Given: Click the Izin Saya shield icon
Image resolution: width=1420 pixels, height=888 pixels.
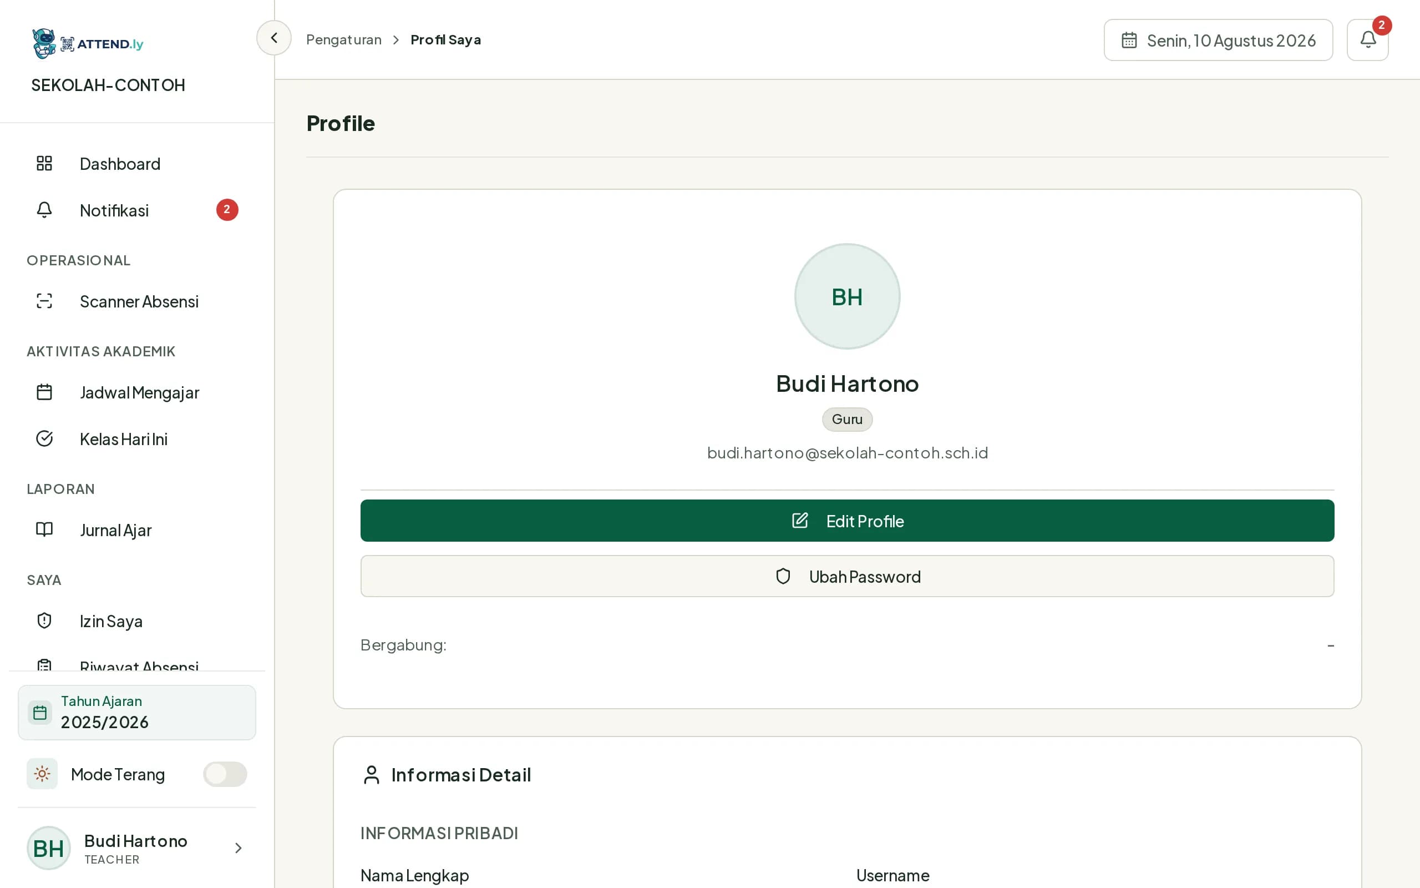Looking at the screenshot, I should [44, 621].
